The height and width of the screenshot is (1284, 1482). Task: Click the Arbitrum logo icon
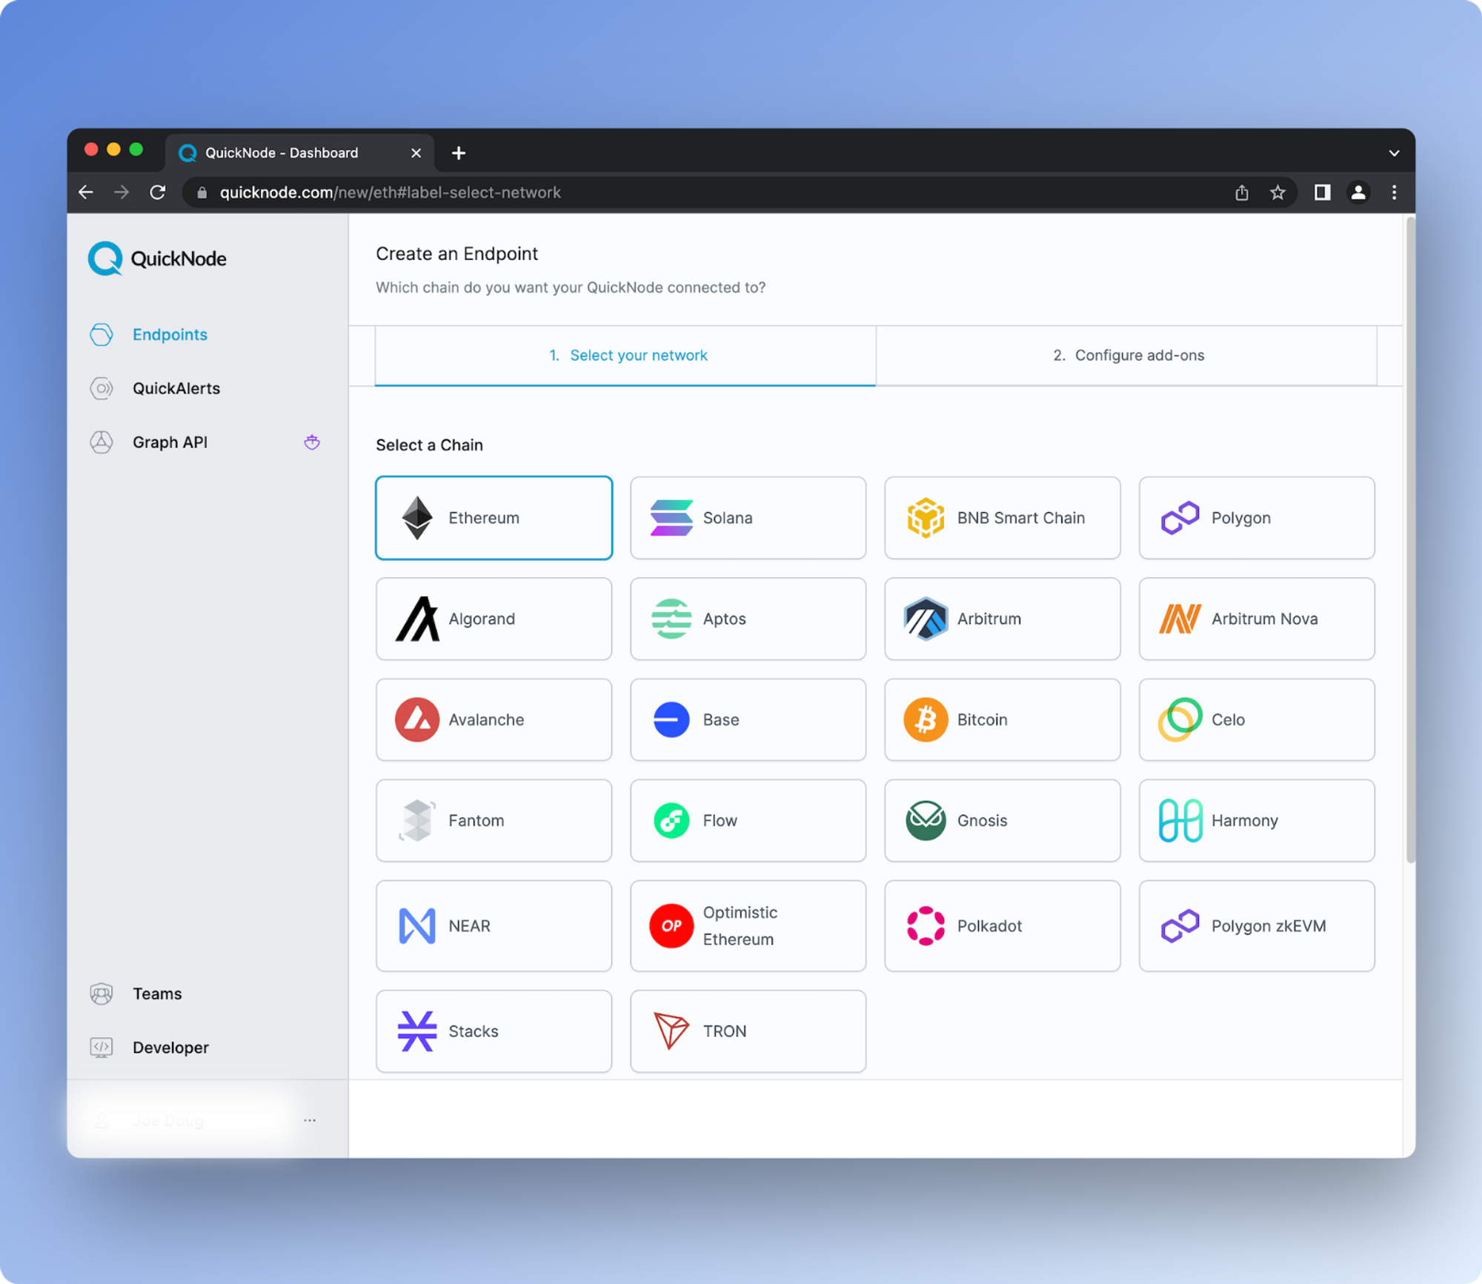click(926, 619)
